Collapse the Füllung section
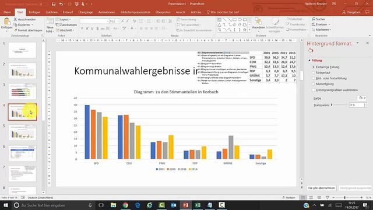The image size is (373, 210). coord(309,61)
